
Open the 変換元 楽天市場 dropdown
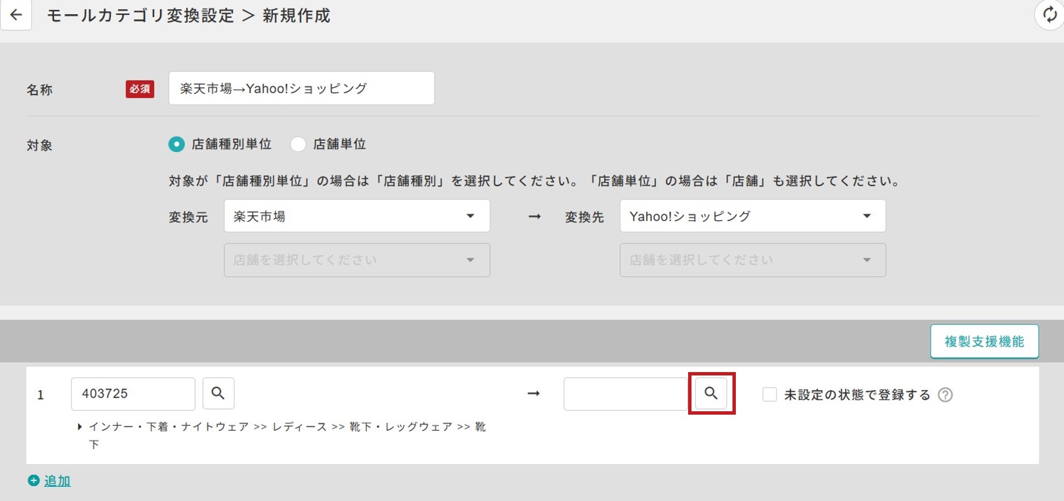point(357,216)
